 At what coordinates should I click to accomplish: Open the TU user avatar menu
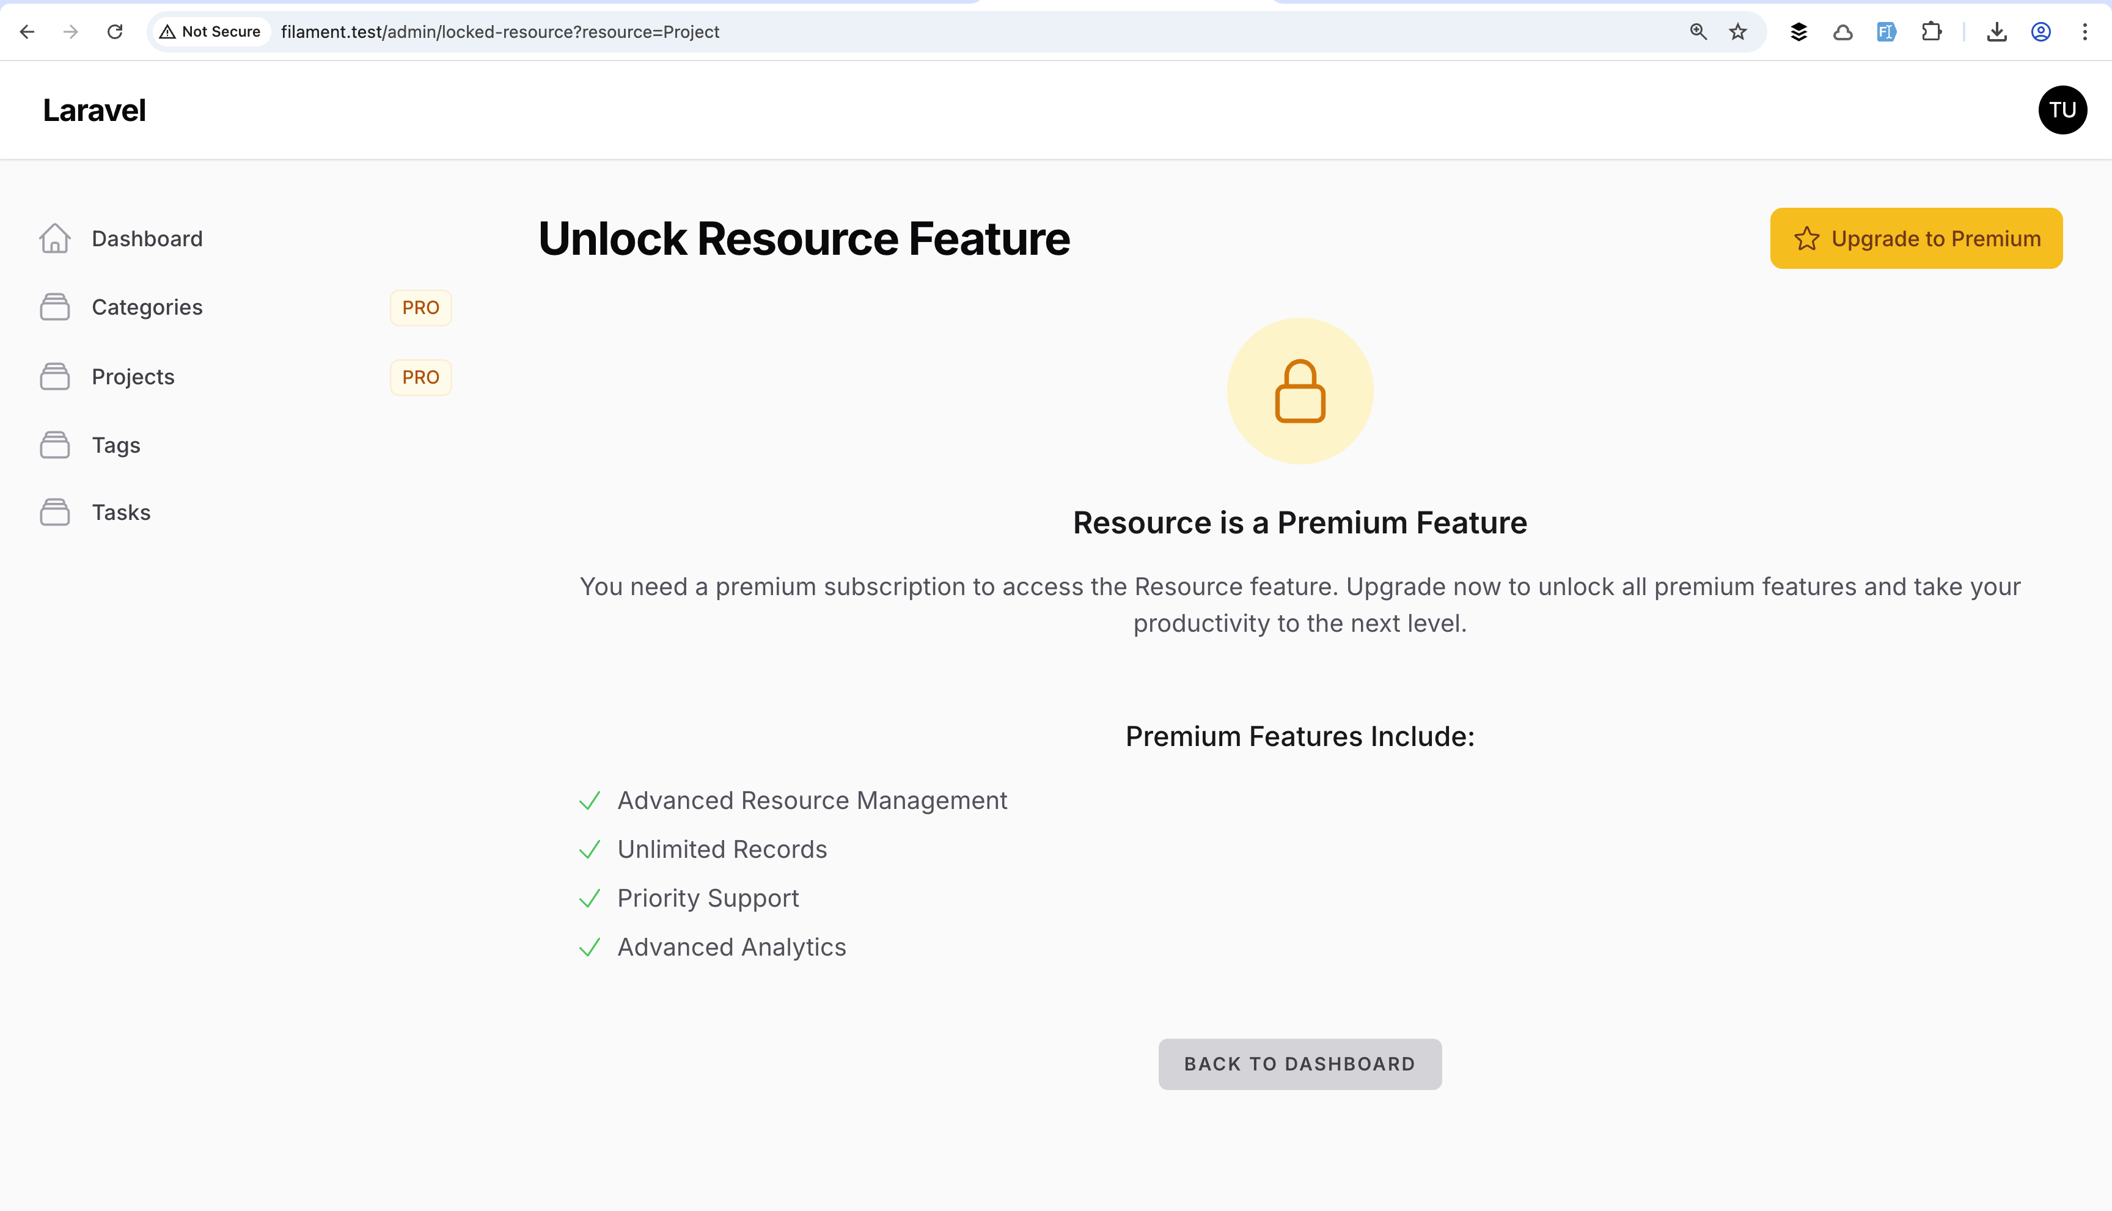(x=2062, y=110)
